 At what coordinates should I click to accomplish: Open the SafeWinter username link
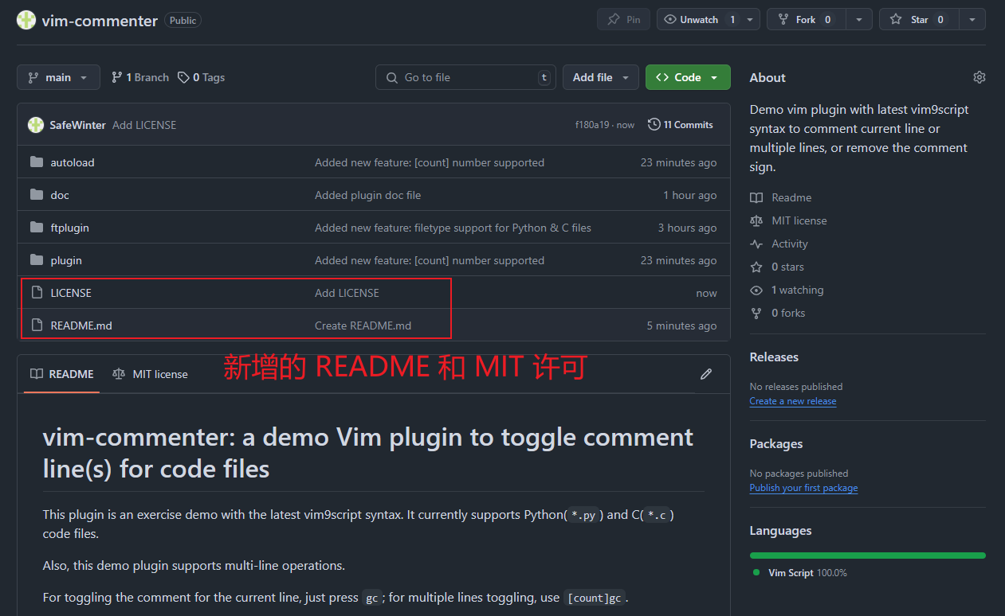[x=77, y=125]
